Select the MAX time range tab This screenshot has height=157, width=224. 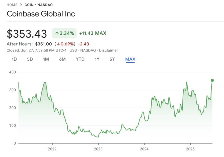point(130,59)
